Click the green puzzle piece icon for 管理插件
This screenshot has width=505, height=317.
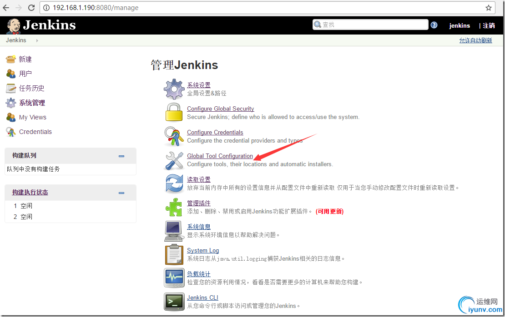pyautogui.click(x=174, y=207)
